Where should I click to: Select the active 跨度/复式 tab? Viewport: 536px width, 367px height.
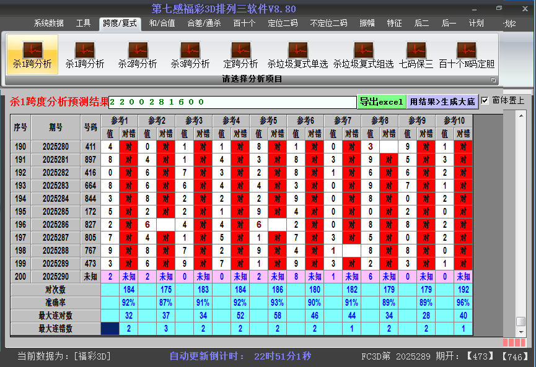119,23
